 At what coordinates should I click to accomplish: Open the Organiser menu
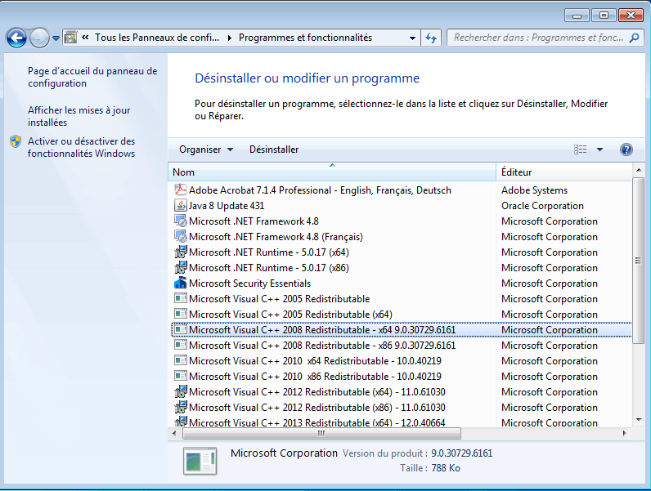206,150
